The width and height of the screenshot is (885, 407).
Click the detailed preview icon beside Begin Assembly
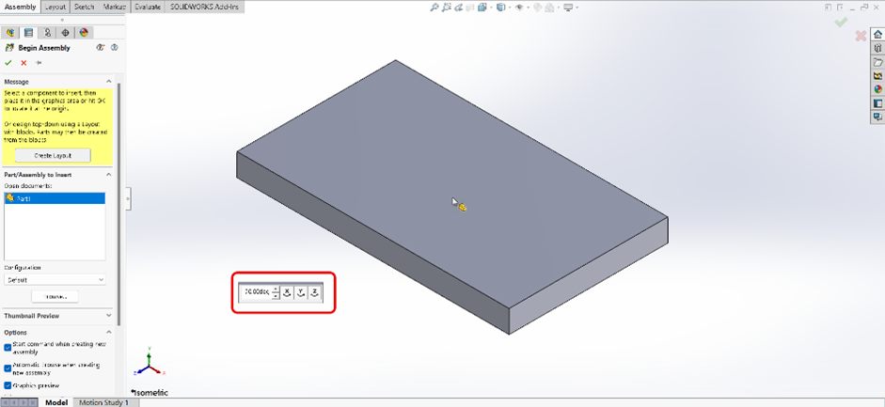[100, 47]
